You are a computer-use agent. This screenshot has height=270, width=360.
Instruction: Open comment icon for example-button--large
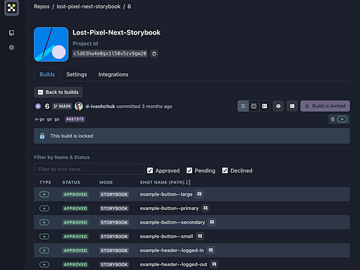[199, 194]
